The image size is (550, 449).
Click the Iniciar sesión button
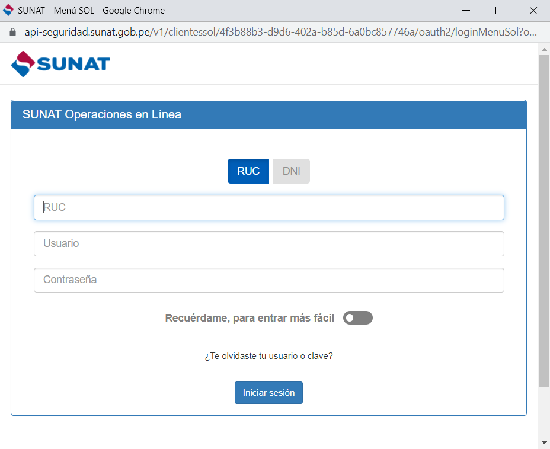(268, 393)
